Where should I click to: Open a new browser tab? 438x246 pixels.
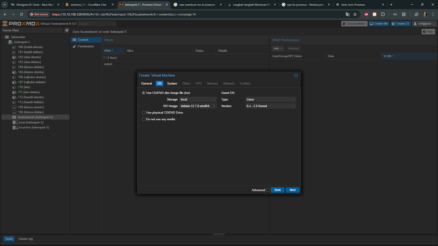[x=391, y=5]
